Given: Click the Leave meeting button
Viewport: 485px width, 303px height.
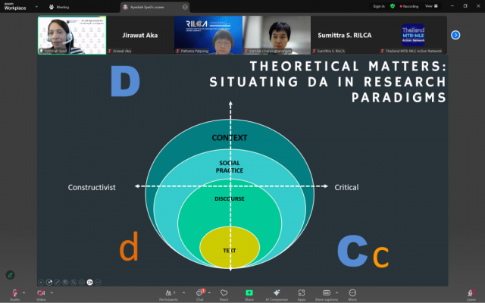Looking at the screenshot, I should click(x=471, y=293).
